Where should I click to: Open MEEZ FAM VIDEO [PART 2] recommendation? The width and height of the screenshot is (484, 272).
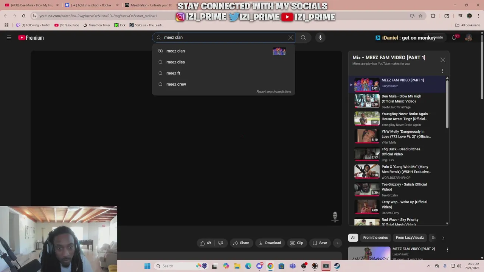(x=414, y=249)
